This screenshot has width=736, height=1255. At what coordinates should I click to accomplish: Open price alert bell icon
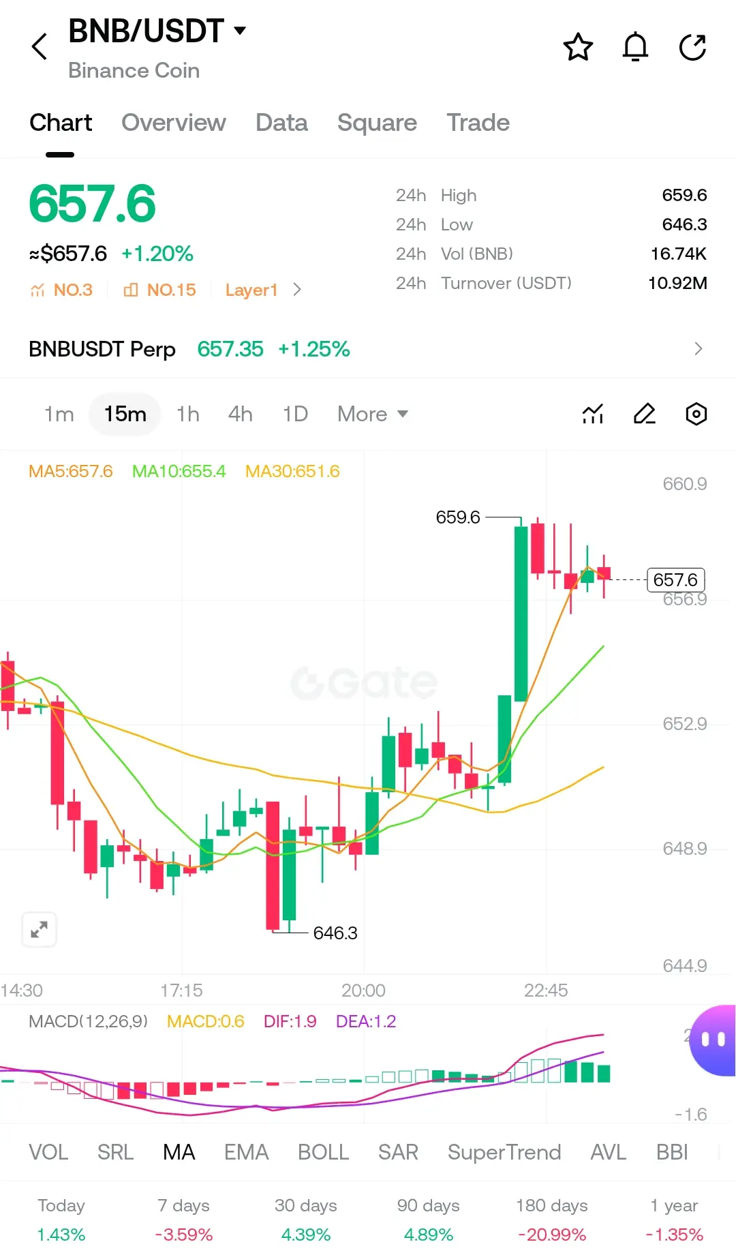(635, 47)
